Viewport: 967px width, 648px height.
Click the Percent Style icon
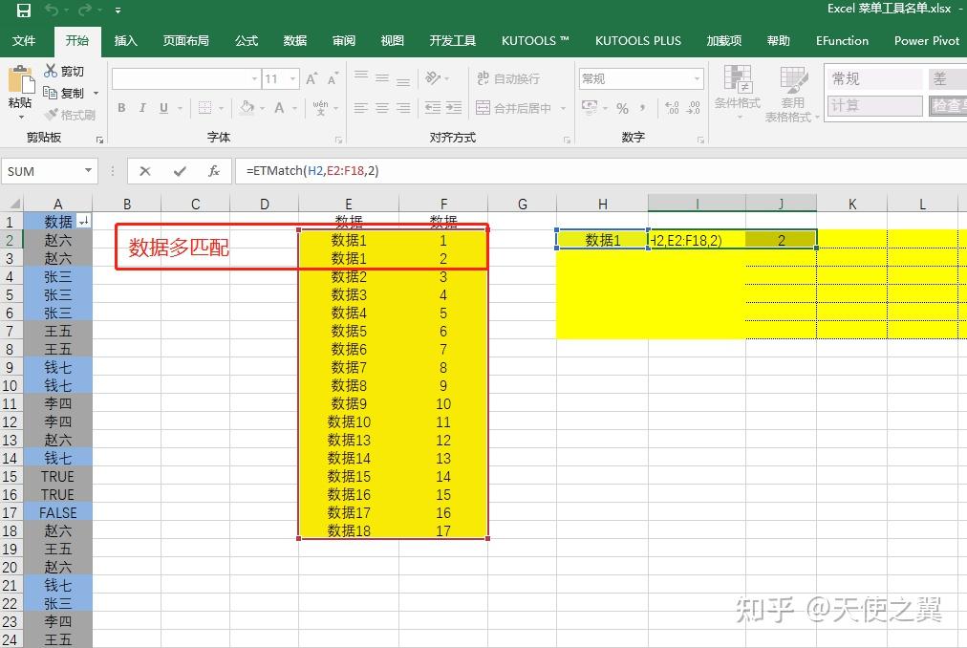click(x=622, y=109)
